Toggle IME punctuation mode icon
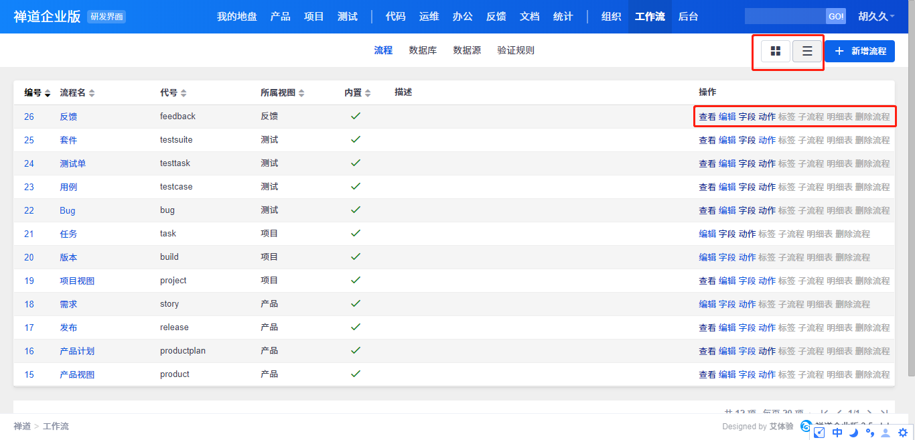The image size is (915, 440). (869, 433)
